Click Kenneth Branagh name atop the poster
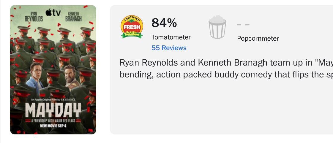 (73, 17)
